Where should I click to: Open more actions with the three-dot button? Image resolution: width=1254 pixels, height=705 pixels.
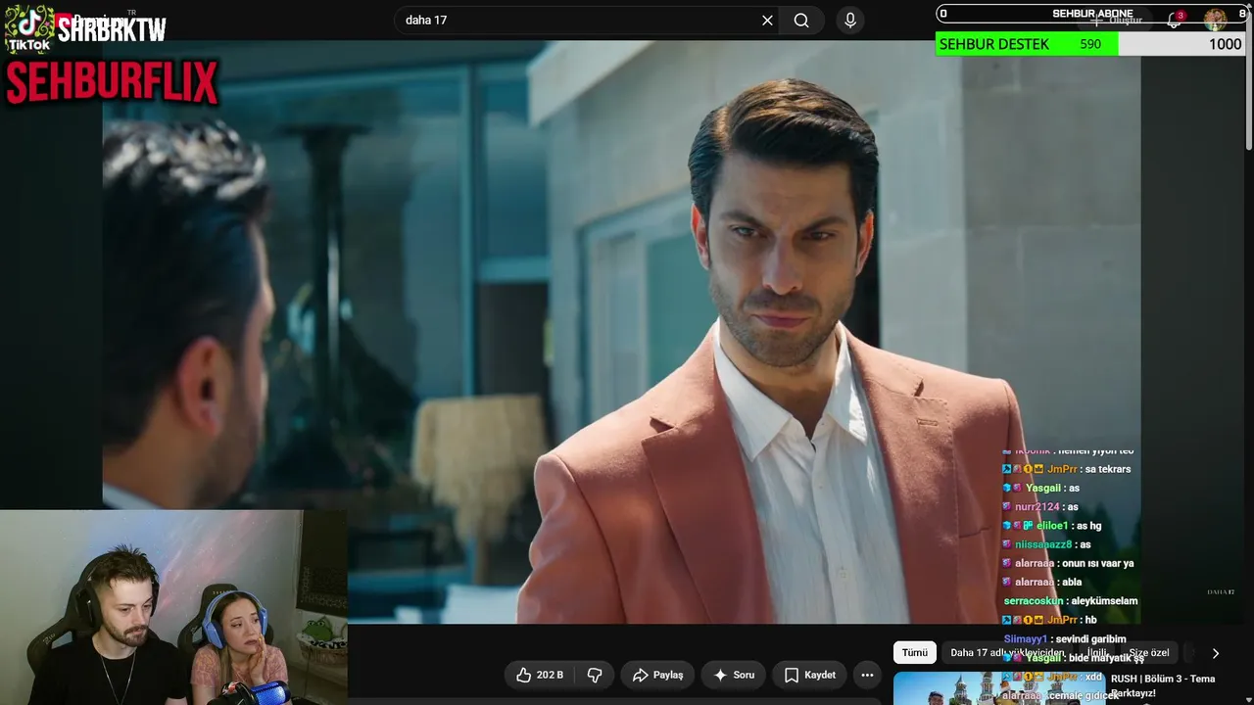pos(867,675)
